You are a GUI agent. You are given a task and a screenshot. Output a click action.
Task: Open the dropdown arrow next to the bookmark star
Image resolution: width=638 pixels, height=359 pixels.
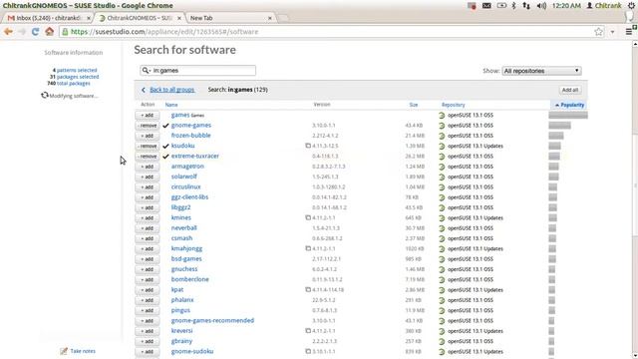pos(612,32)
